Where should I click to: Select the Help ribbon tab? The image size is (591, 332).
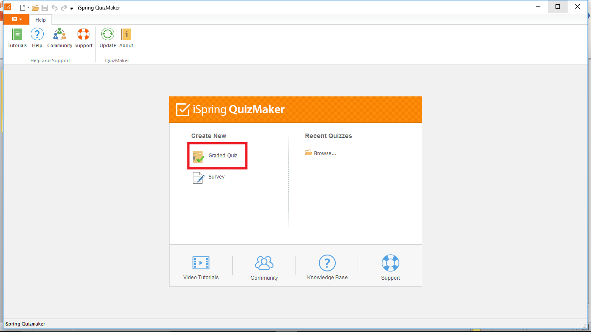click(41, 20)
